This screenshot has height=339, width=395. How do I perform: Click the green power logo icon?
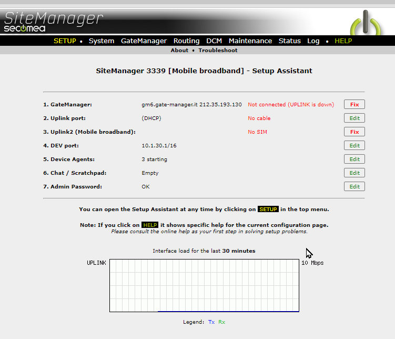tap(366, 23)
